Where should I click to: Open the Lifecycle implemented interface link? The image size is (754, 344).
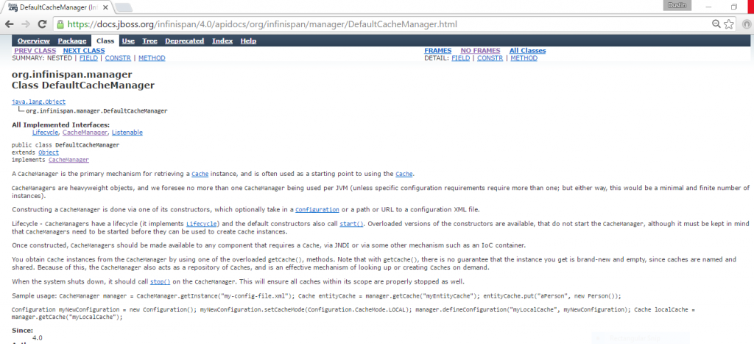[46, 133]
